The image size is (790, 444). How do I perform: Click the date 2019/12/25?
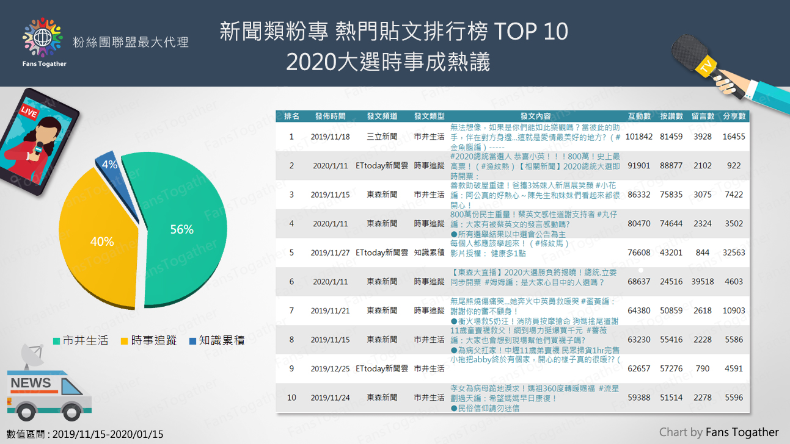click(331, 368)
